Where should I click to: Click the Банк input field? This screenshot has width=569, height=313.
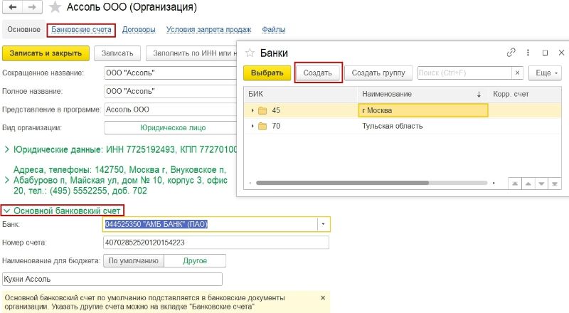211,224
